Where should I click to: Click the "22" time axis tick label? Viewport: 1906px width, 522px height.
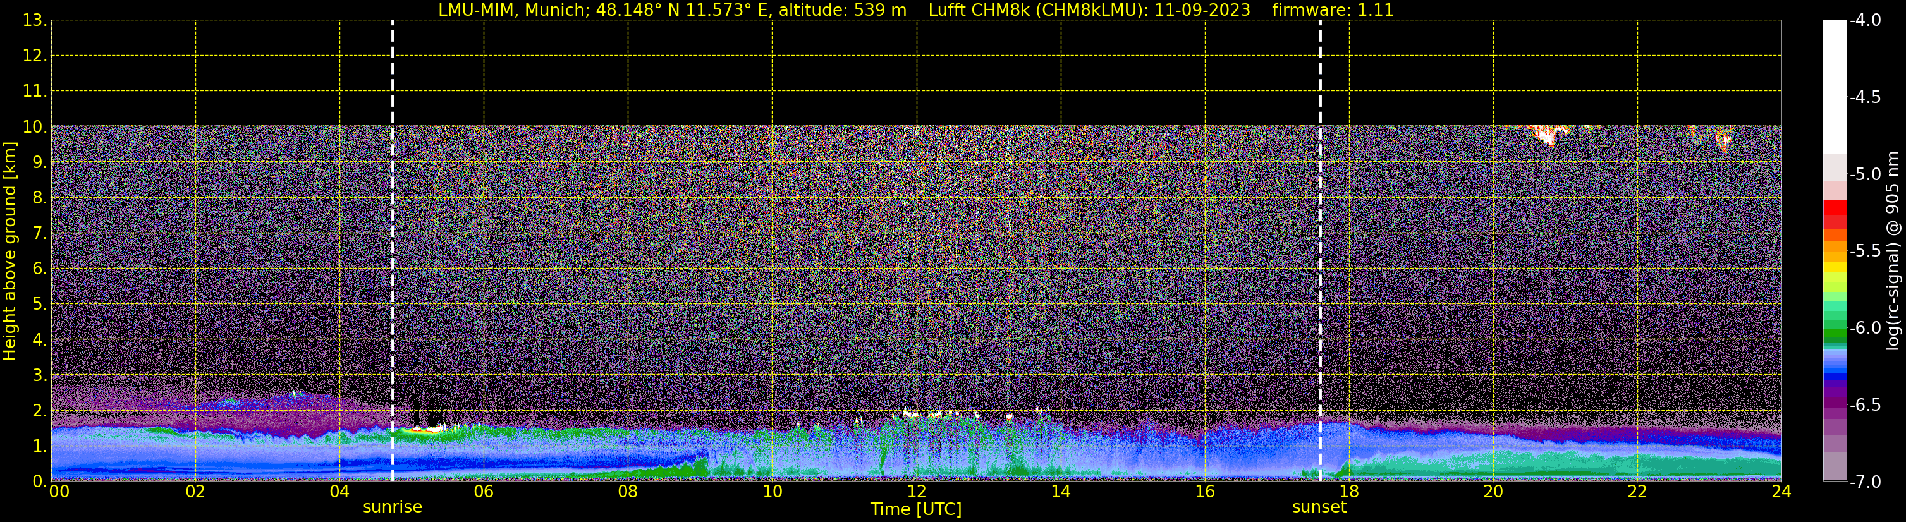click(x=1637, y=492)
